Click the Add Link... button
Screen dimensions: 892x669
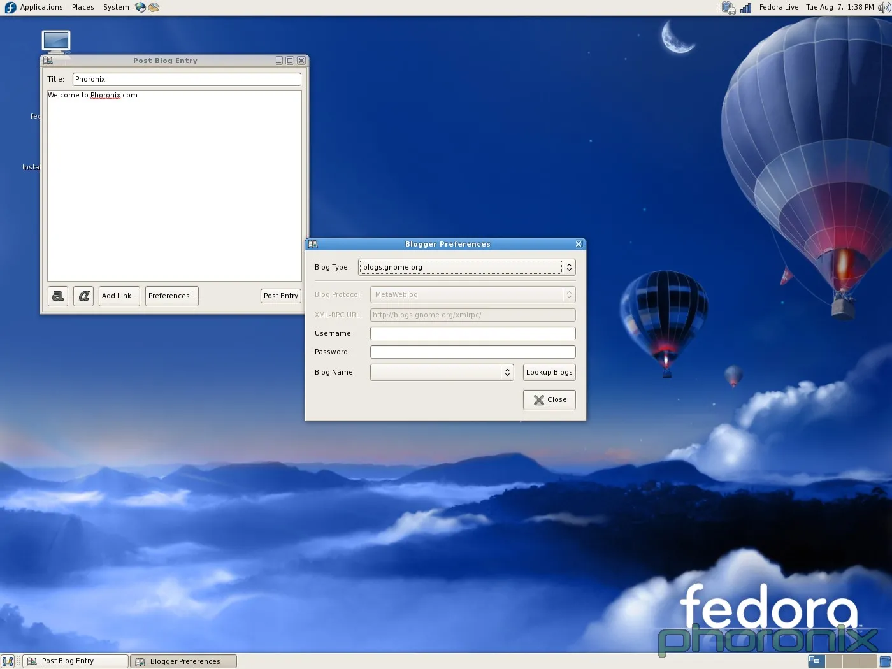(x=119, y=296)
